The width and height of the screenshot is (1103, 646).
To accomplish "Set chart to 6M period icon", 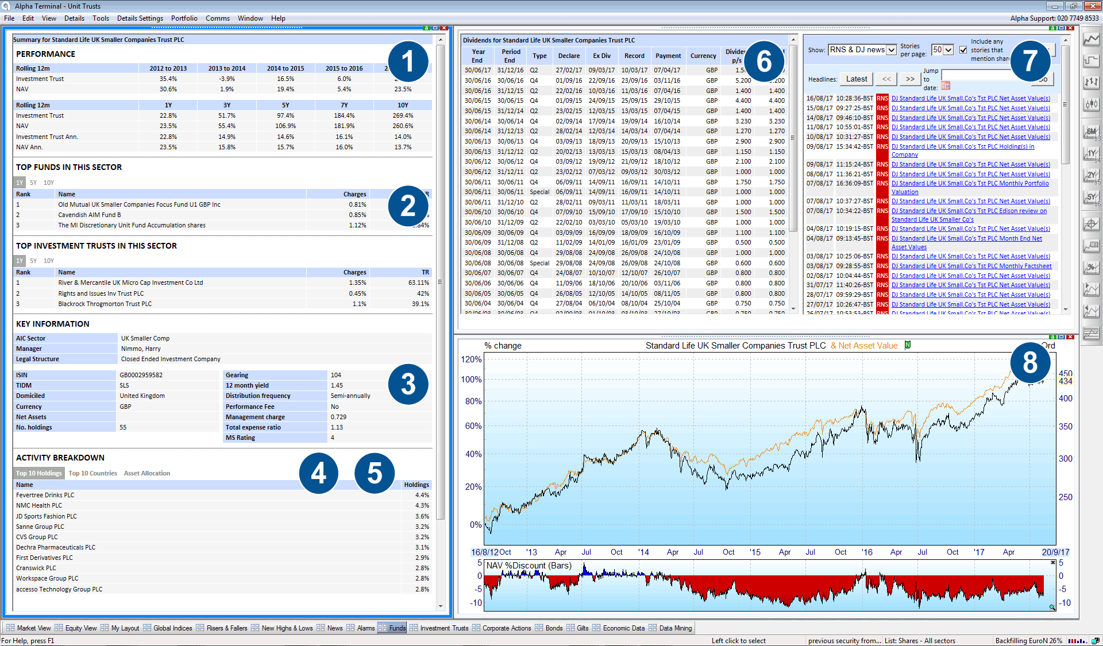I will point(1091,132).
